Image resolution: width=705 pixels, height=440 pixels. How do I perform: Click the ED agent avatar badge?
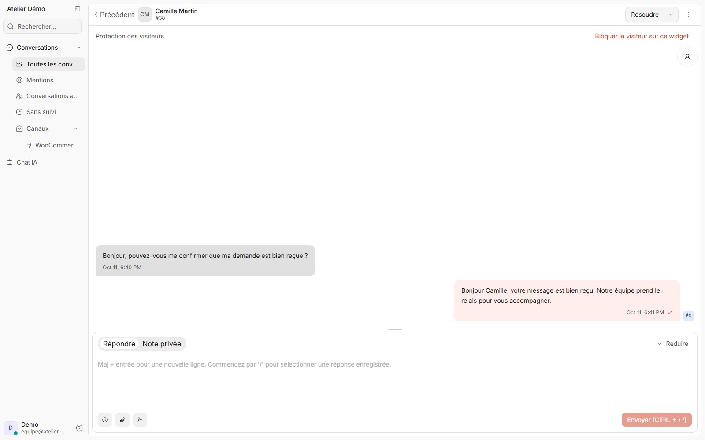(x=688, y=315)
